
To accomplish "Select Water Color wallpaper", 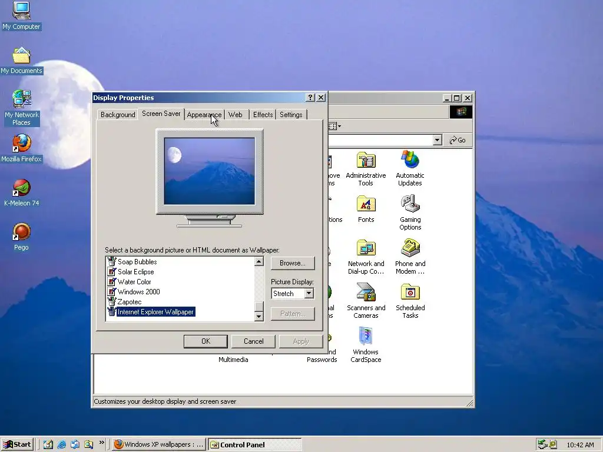I will coord(134,282).
